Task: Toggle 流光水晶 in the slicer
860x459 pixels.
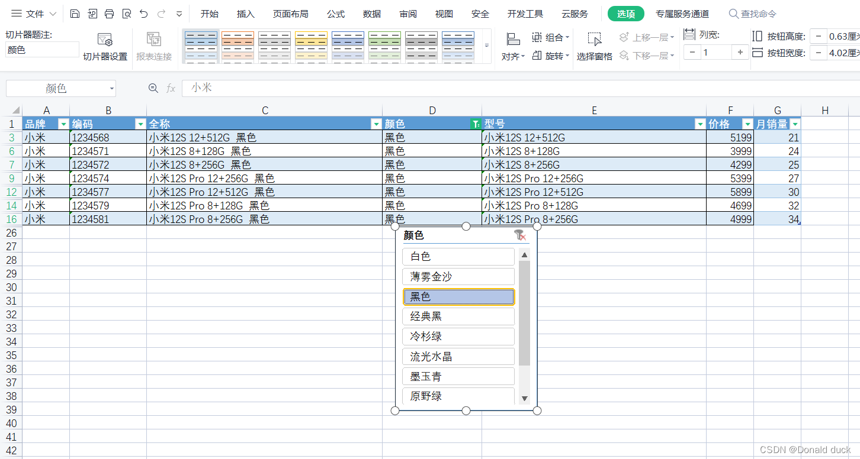Action: pyautogui.click(x=458, y=357)
